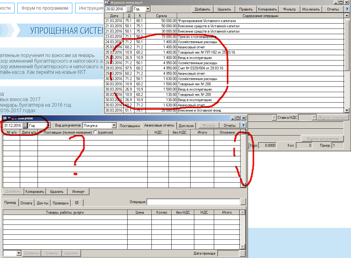Click into the Операция input field
This screenshot has height=258, width=351.
(193, 202)
